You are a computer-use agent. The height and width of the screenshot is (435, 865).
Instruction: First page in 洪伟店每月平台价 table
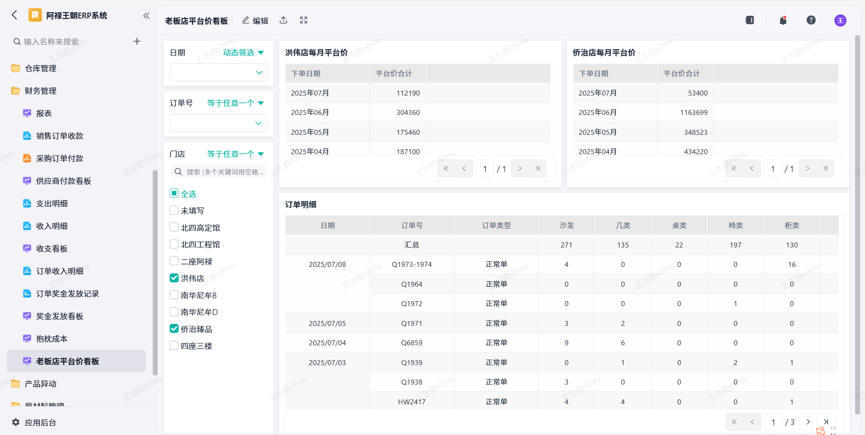click(446, 169)
